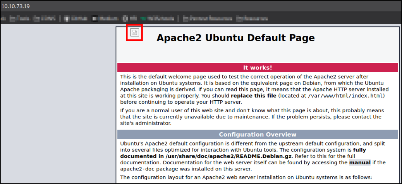
Task: Click the broken image icon beside the page title
Action: tap(135, 32)
